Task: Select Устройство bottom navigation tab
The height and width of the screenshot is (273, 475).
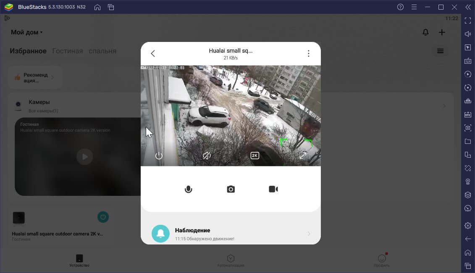Action: pyautogui.click(x=79, y=260)
